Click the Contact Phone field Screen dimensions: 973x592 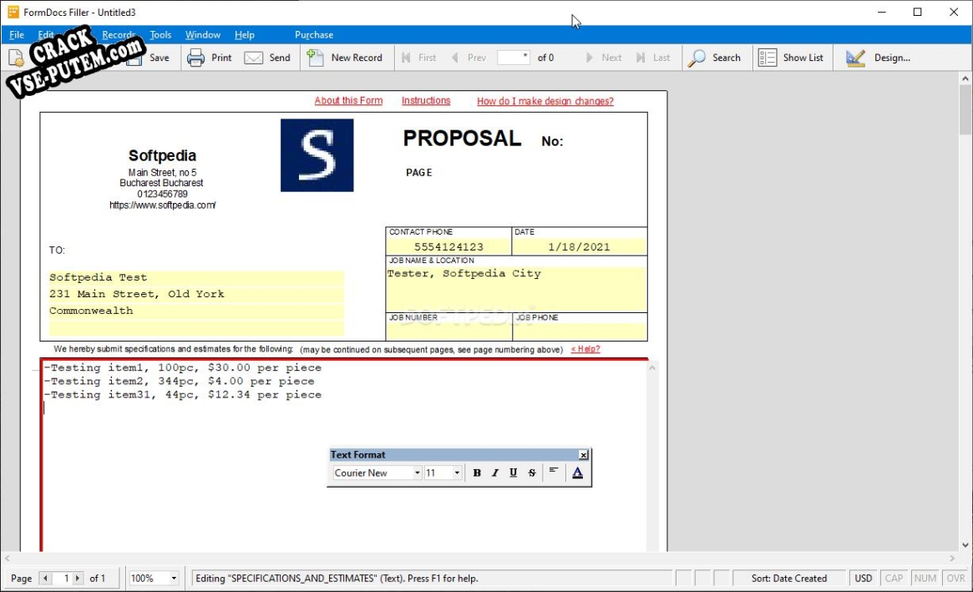pyautogui.click(x=448, y=247)
